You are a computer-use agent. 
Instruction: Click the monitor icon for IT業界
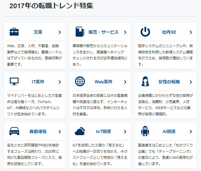coord(14,81)
